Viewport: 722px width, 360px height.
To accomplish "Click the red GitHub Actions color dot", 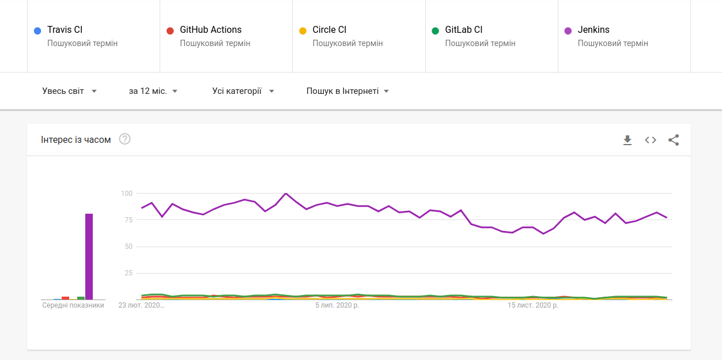I will pyautogui.click(x=170, y=31).
